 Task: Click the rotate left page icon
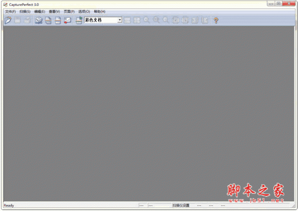[x=175, y=20]
